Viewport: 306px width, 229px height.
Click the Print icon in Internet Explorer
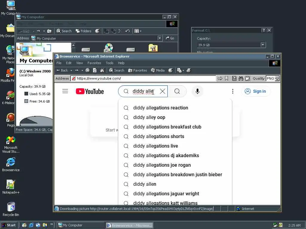(x=189, y=70)
